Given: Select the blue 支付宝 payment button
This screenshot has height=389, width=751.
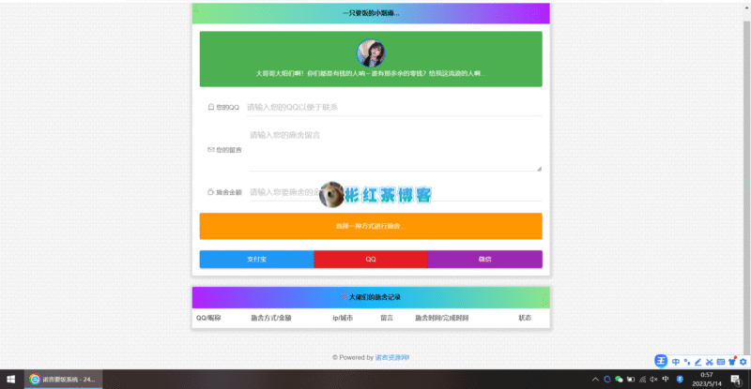Looking at the screenshot, I should 256,260.
